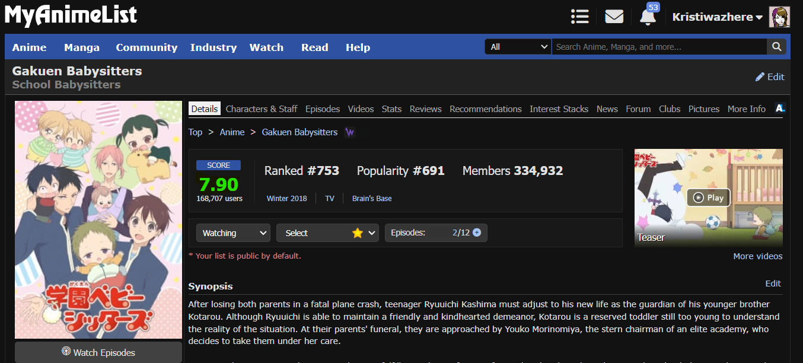Open the Industry menu
Image resolution: width=803 pixels, height=363 pixels.
click(x=214, y=47)
